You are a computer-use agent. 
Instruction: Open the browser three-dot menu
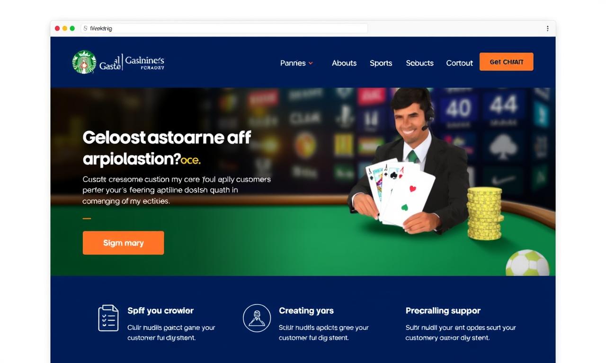(x=547, y=28)
